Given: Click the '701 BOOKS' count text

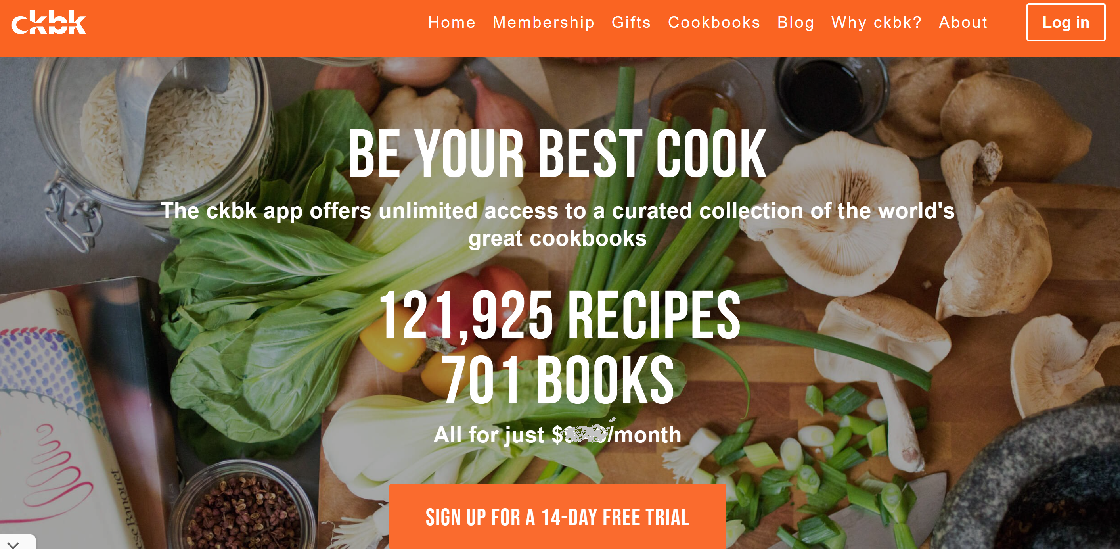Looking at the screenshot, I should pos(557,379).
